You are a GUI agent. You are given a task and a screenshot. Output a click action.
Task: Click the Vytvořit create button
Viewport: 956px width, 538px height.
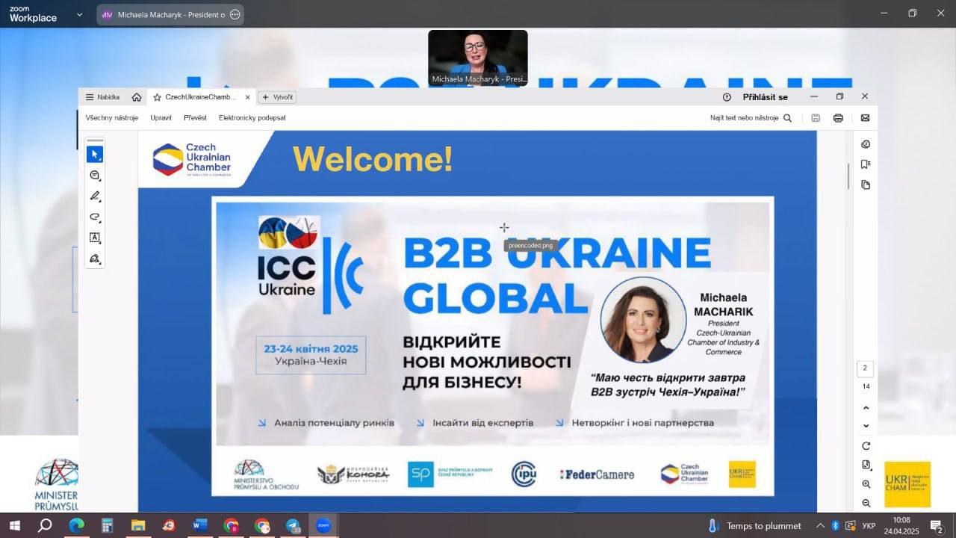277,97
